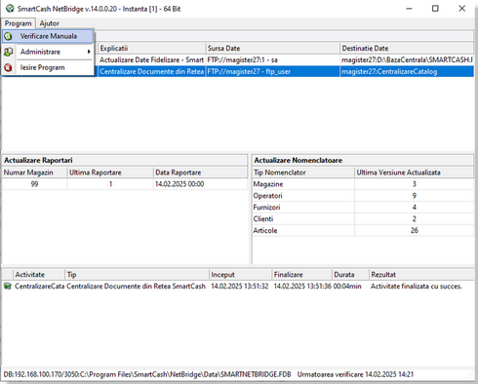Sort by the Destinatie Date column header
Image resolution: width=478 pixels, height=384 pixels.
click(x=407, y=48)
